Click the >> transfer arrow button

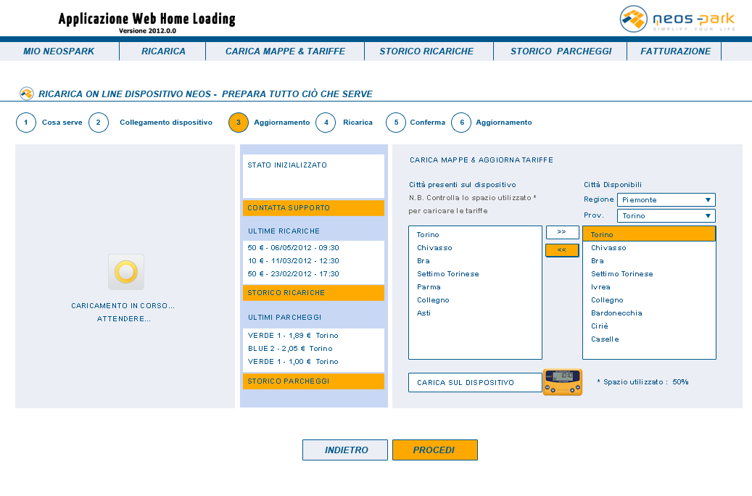(x=562, y=233)
